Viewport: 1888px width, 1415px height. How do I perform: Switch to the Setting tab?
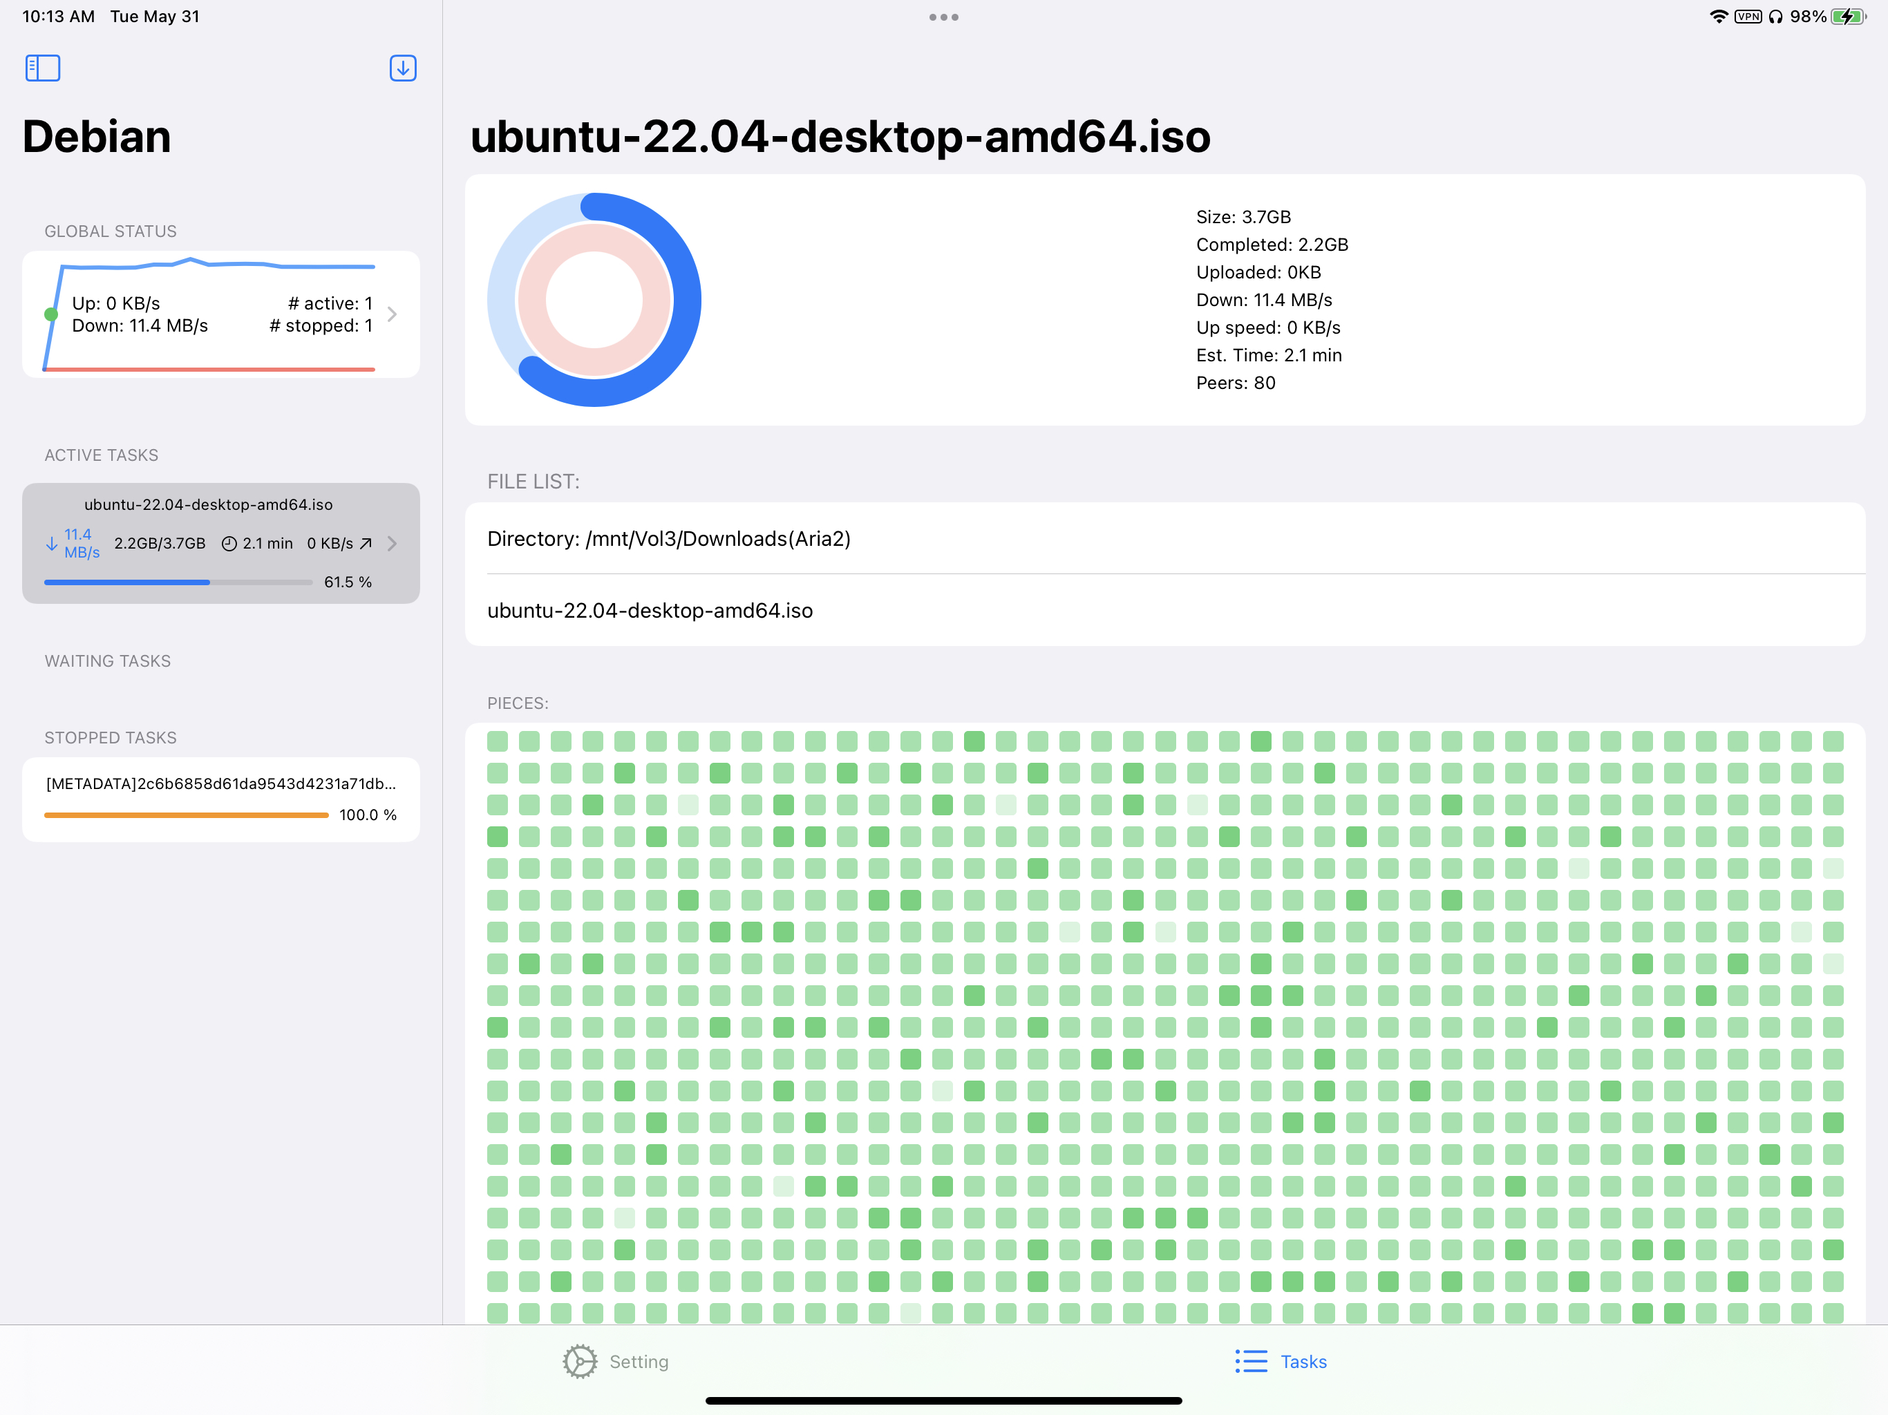[x=639, y=1361]
